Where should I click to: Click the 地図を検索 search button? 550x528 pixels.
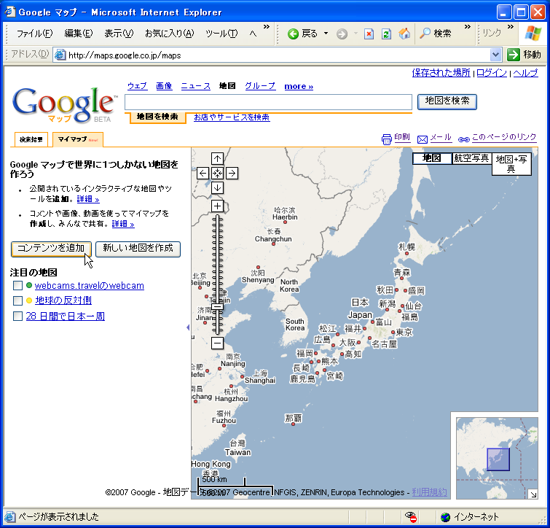coord(447,101)
